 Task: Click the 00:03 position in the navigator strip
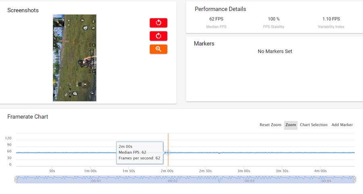coord(249,181)
